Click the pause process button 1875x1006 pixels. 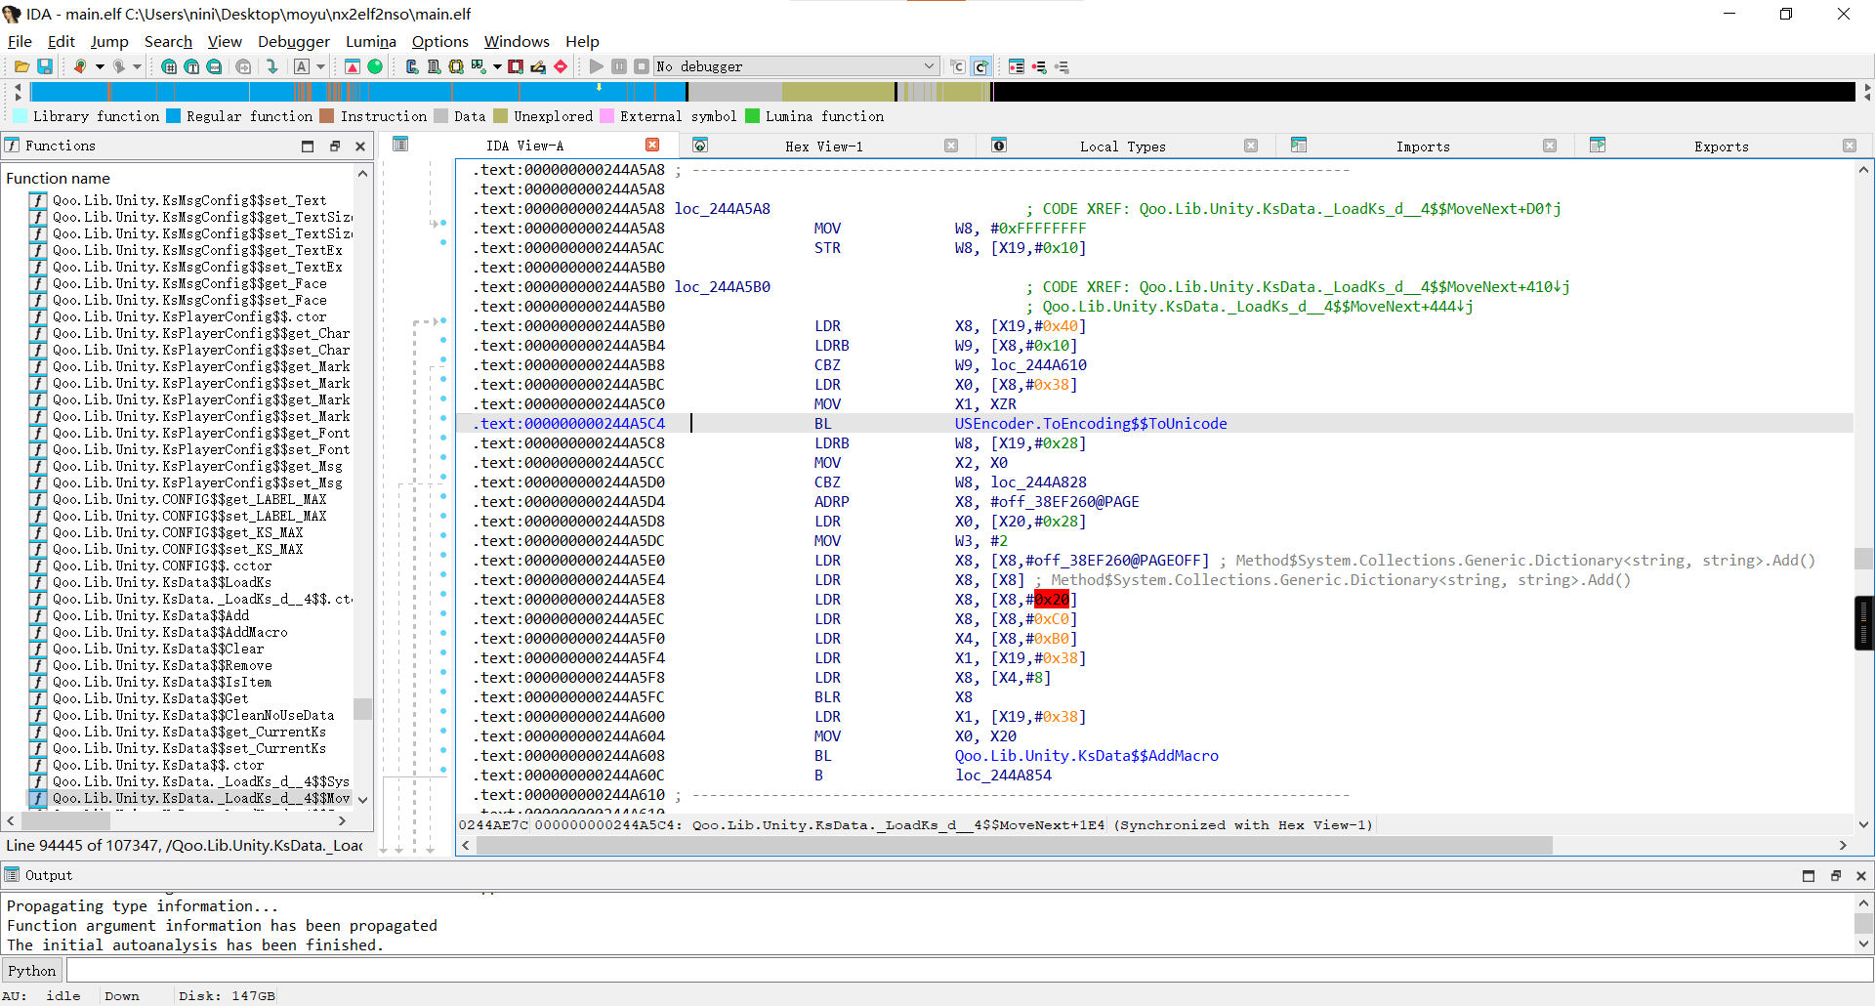pyautogui.click(x=619, y=66)
